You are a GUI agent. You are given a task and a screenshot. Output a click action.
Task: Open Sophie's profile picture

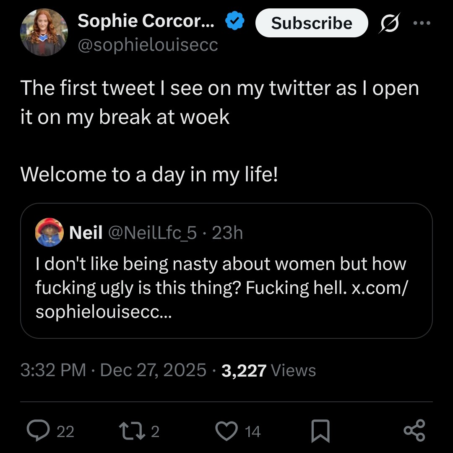(44, 33)
